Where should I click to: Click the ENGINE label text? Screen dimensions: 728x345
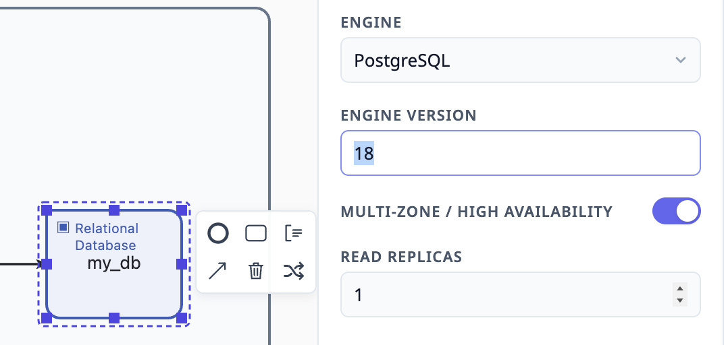(371, 22)
